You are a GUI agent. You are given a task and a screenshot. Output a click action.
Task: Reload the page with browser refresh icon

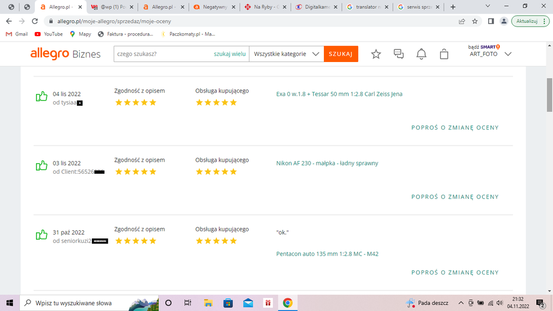coord(35,21)
